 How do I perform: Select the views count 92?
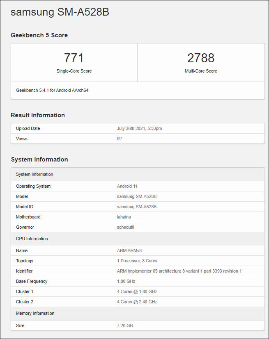point(120,139)
